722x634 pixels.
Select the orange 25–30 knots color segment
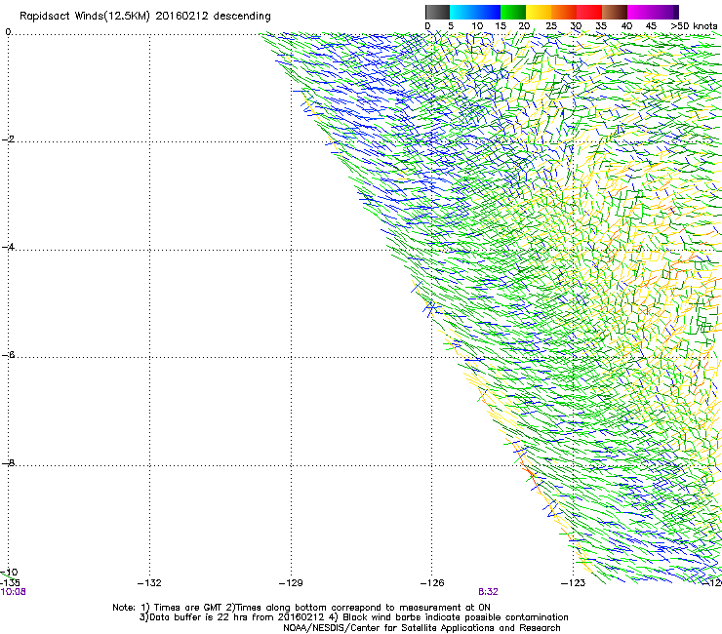564,12
